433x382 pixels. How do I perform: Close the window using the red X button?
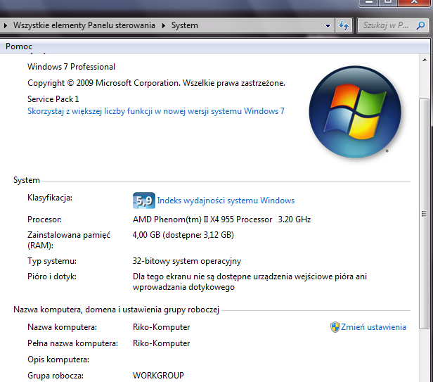point(413,2)
